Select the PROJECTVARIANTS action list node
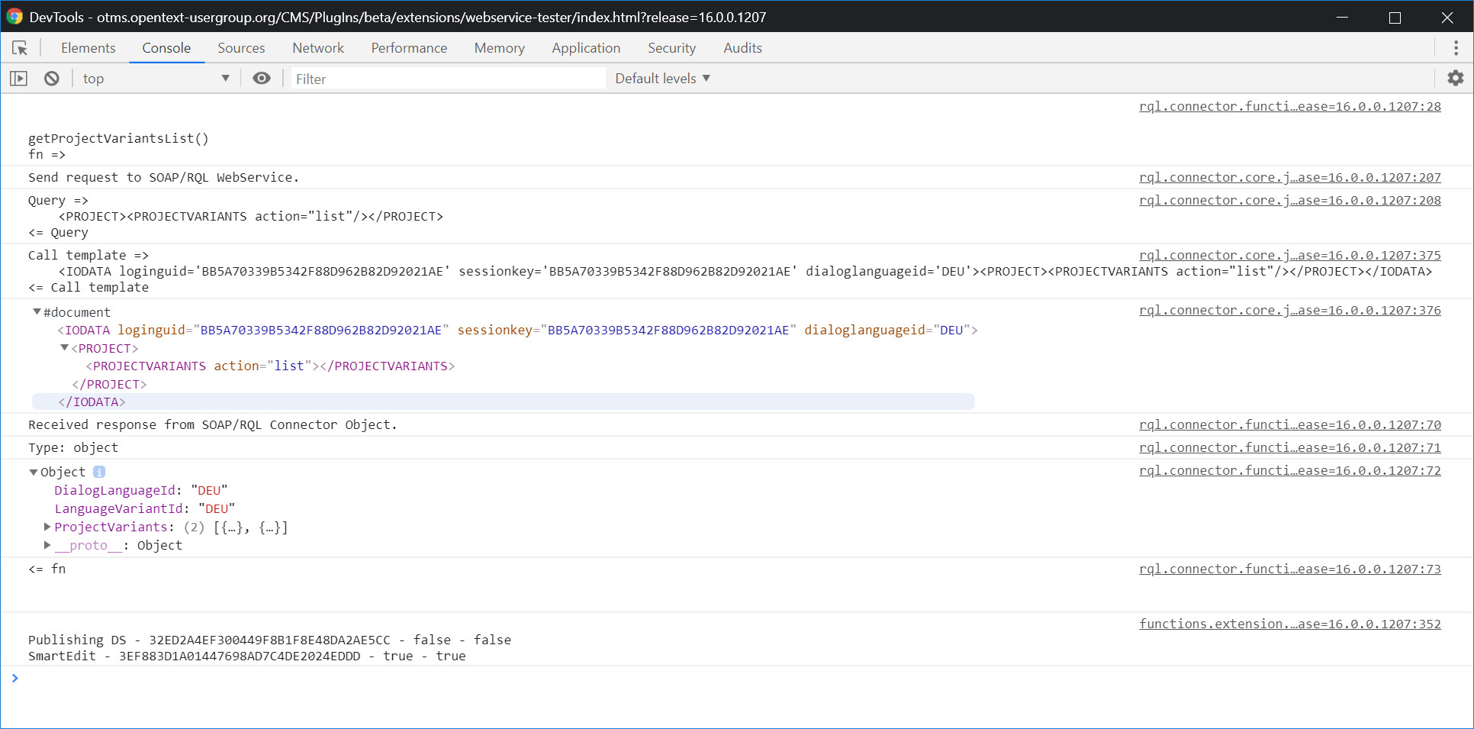 point(270,366)
